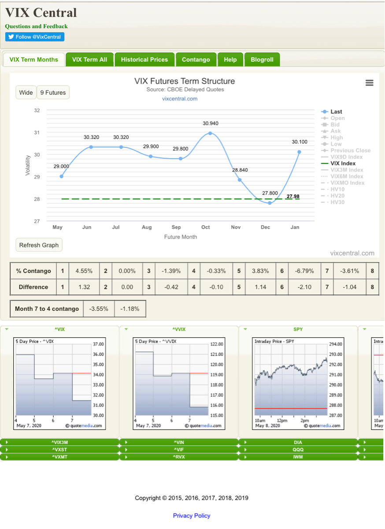Image resolution: width=385 pixels, height=529 pixels.
Task: Select the Historical Prices menu item
Action: click(x=144, y=59)
